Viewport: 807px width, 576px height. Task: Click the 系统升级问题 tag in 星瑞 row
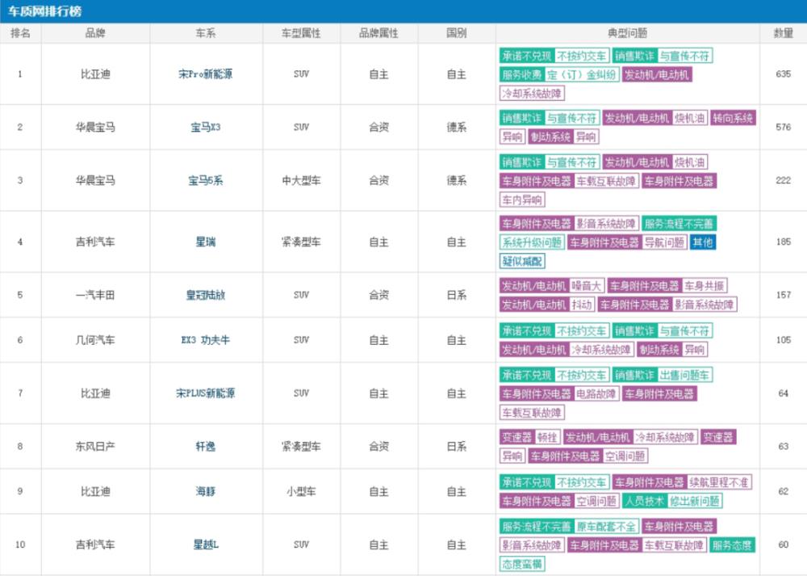coord(532,242)
